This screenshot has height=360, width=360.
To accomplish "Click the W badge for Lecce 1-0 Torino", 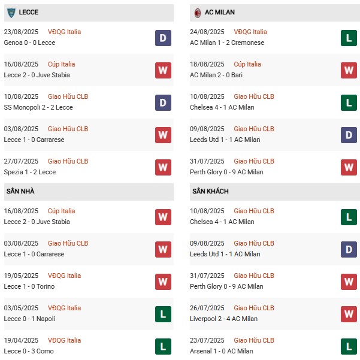I will (x=163, y=282).
